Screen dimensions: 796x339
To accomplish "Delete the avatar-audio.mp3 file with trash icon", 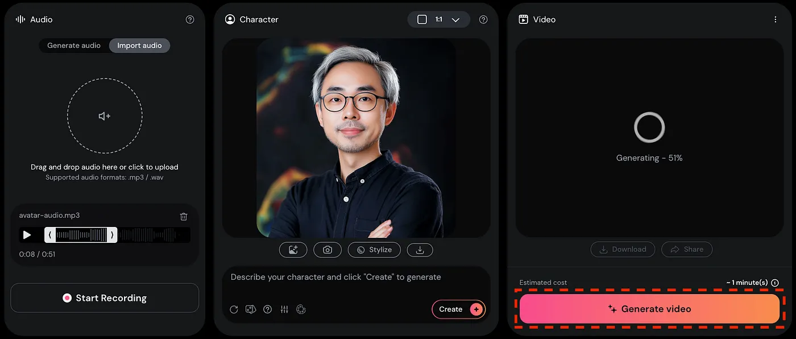I will (x=184, y=216).
